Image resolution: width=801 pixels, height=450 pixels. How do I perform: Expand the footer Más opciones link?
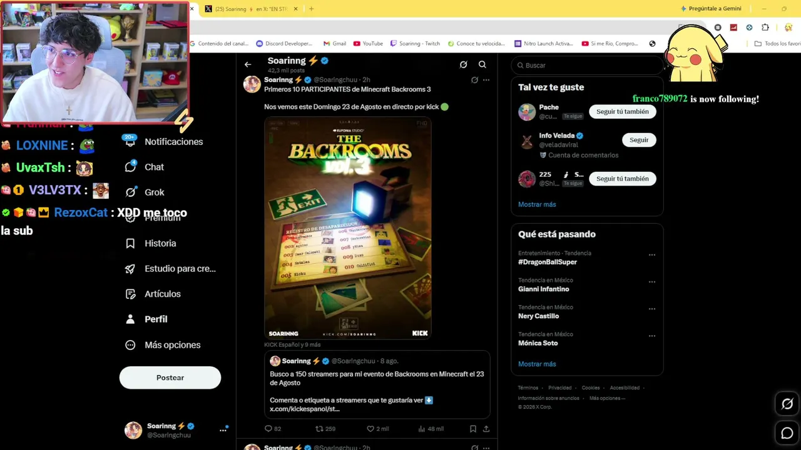607,398
